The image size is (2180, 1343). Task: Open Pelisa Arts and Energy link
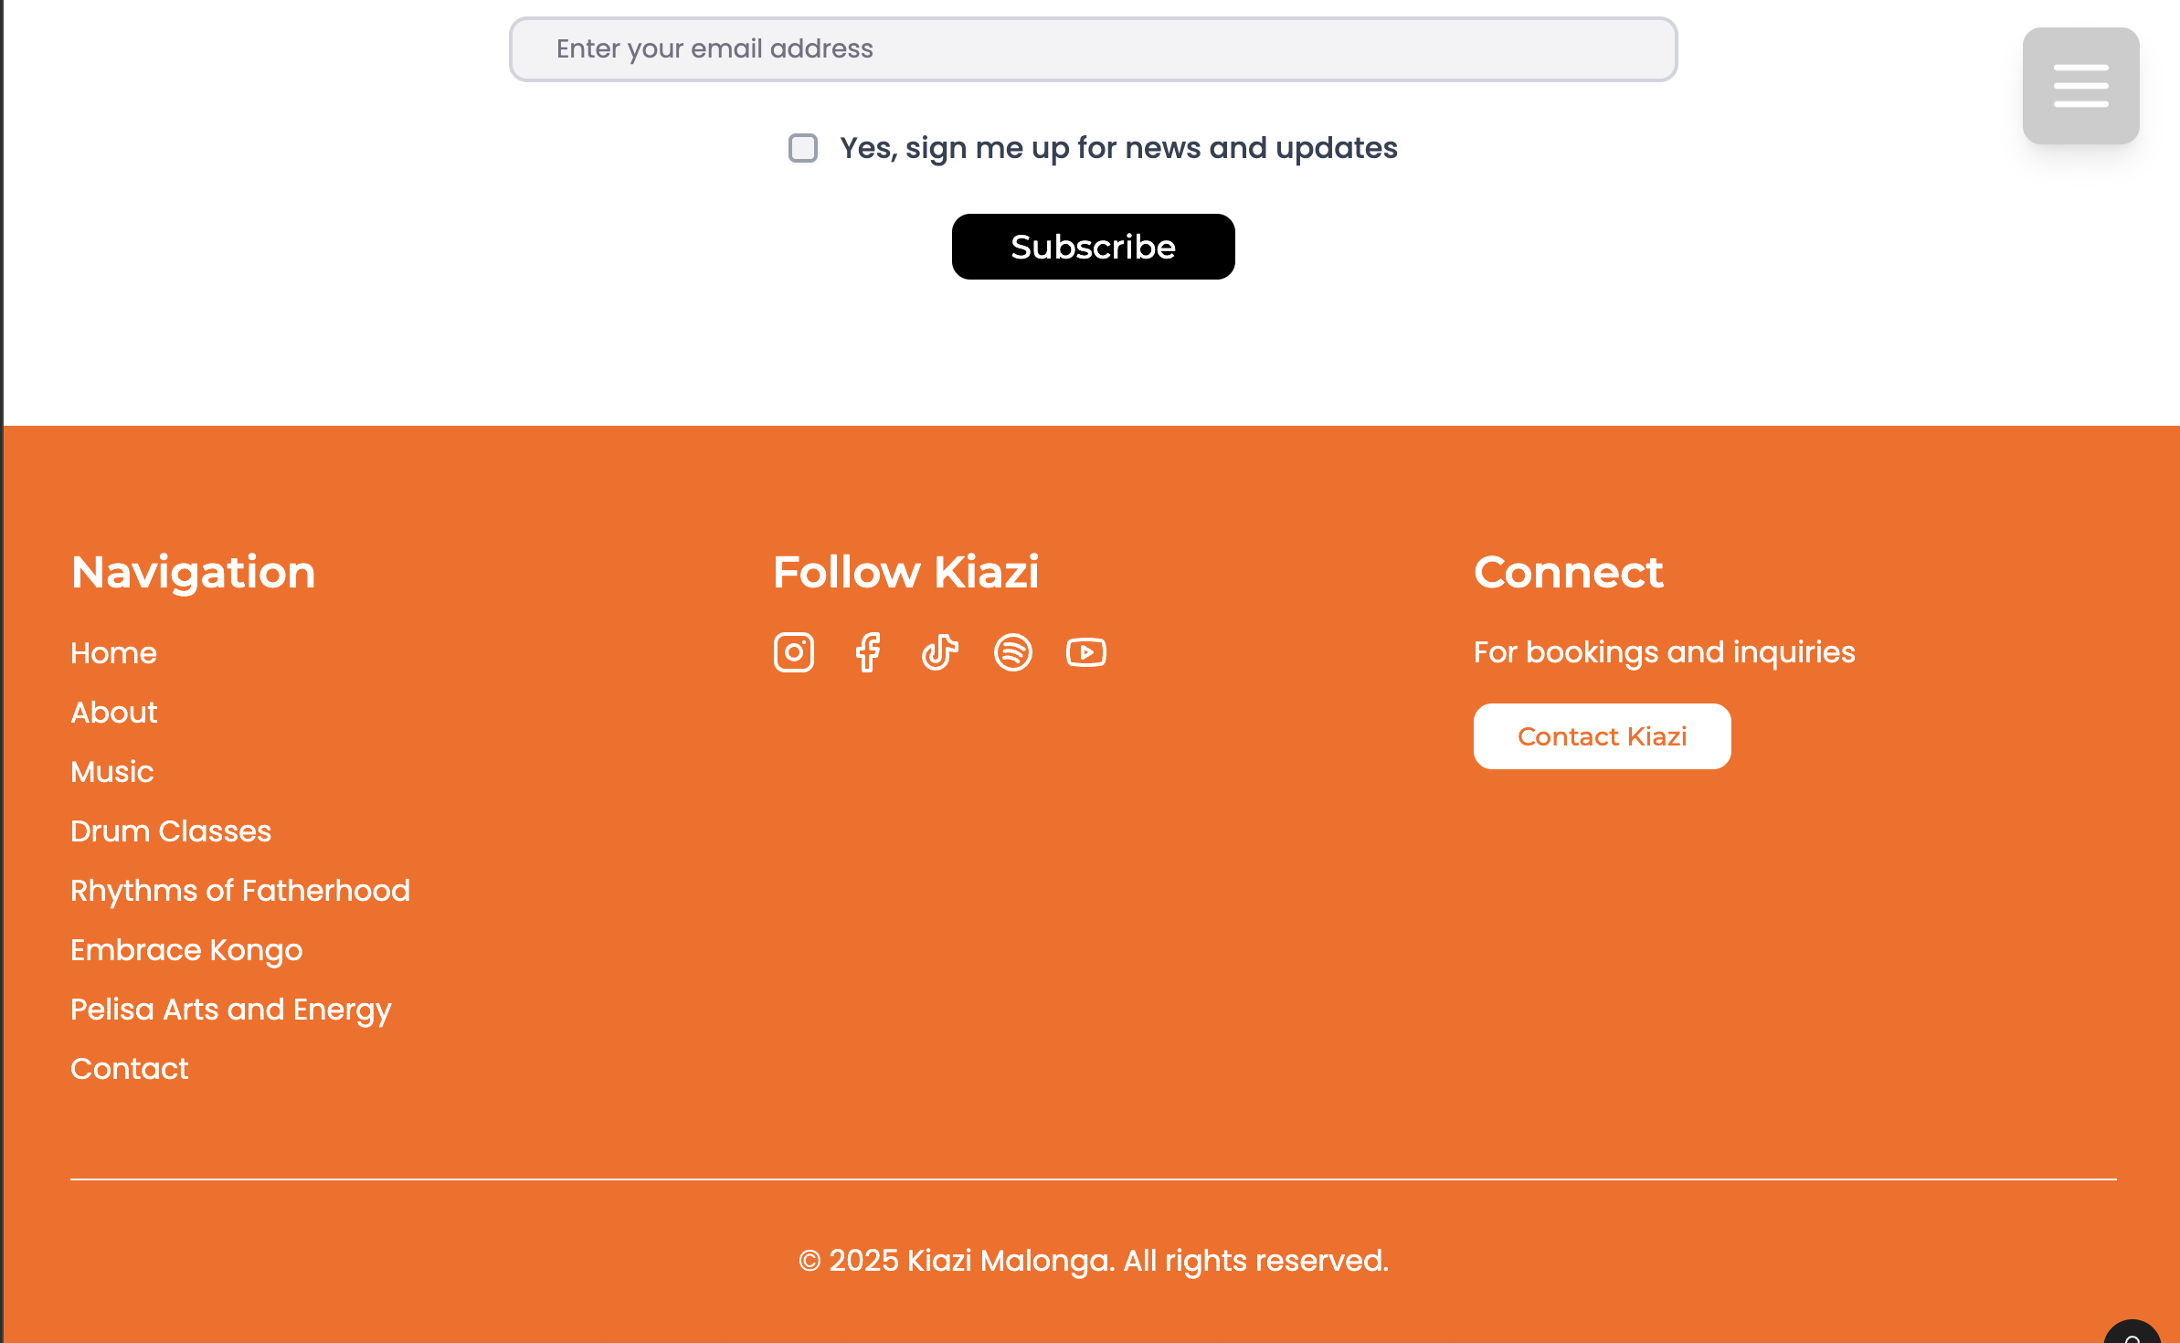231,1010
